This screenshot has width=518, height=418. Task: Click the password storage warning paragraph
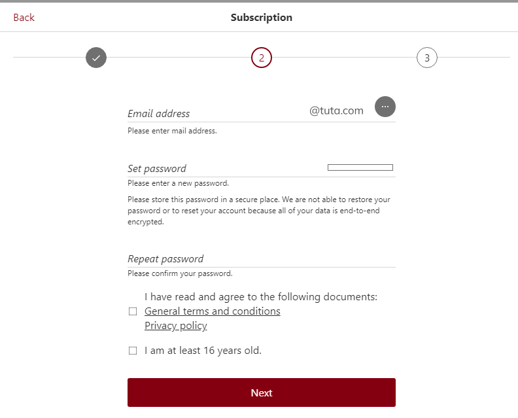[x=259, y=211]
